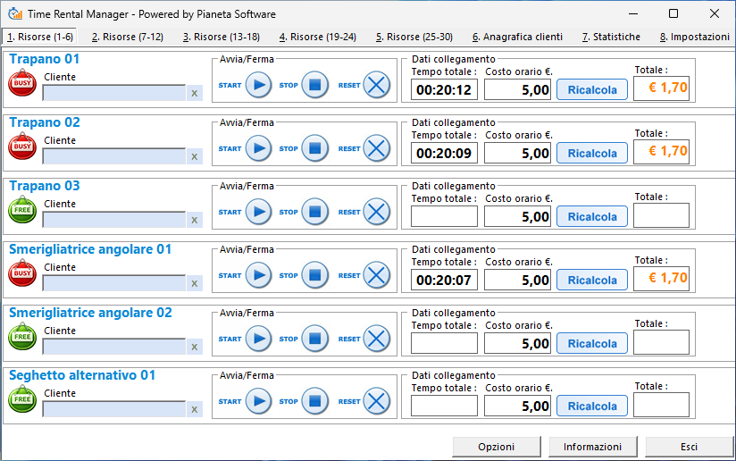This screenshot has height=461, width=736.
Task: Switch to the Risorse (7-12) tab
Action: click(x=127, y=37)
